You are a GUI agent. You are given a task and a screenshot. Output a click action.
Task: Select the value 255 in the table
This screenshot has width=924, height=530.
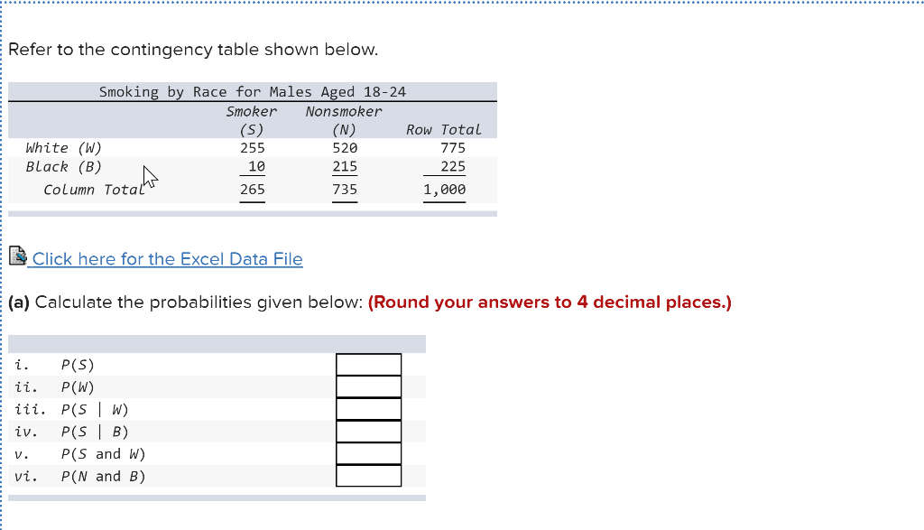pyautogui.click(x=253, y=147)
